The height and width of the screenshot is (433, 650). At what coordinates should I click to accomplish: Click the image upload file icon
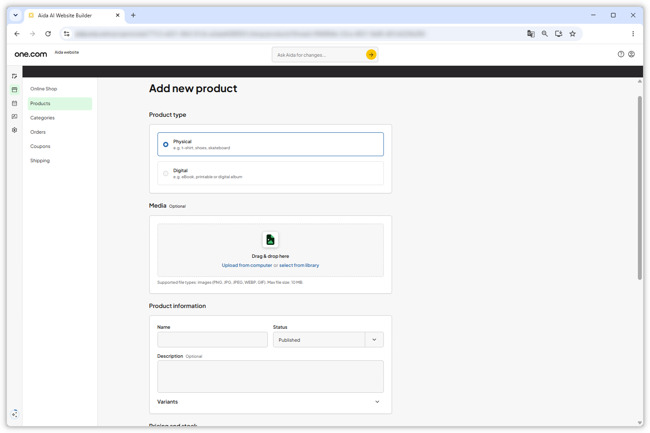tap(270, 240)
